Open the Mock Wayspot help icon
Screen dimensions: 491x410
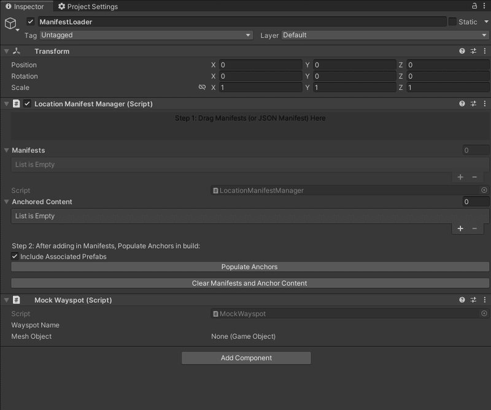[462, 300]
